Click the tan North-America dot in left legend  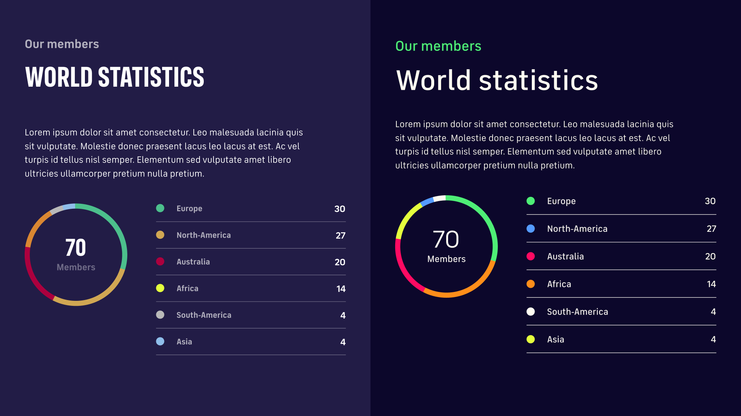click(160, 235)
